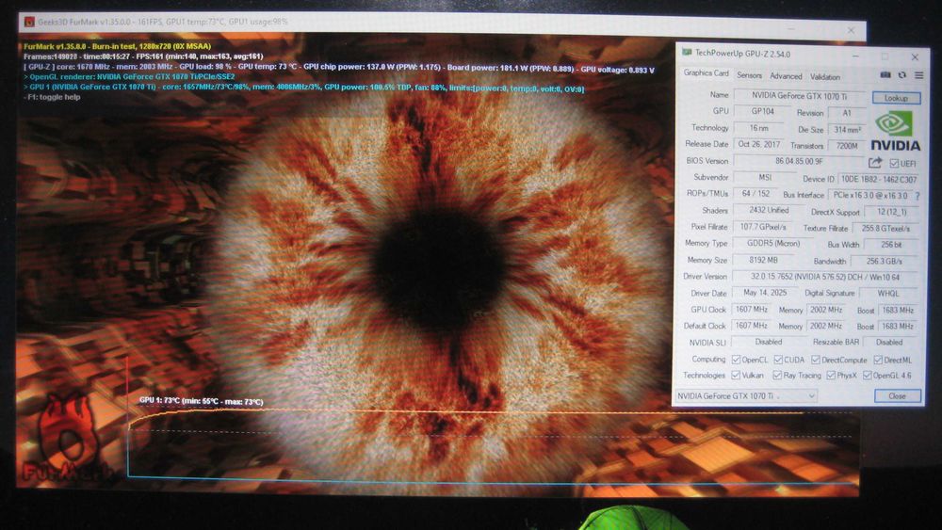Click the Bandwidth value 256.3 GB/s
Viewport: 942px width, 530px height.
(884, 261)
